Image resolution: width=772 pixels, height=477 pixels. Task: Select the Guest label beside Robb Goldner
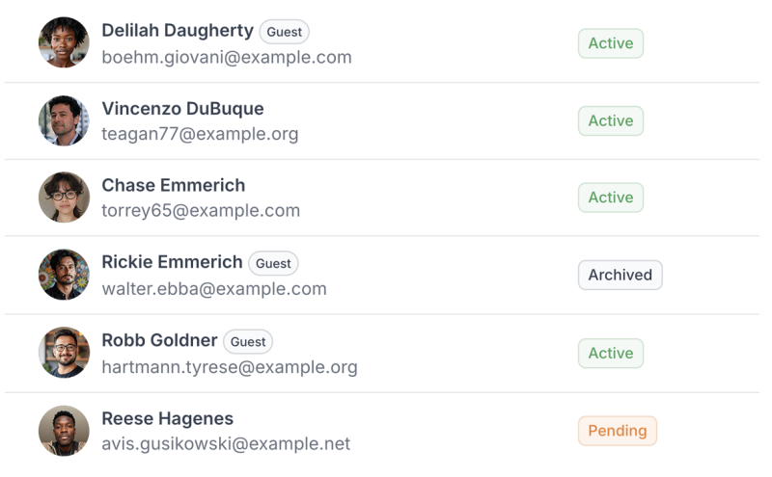point(248,341)
